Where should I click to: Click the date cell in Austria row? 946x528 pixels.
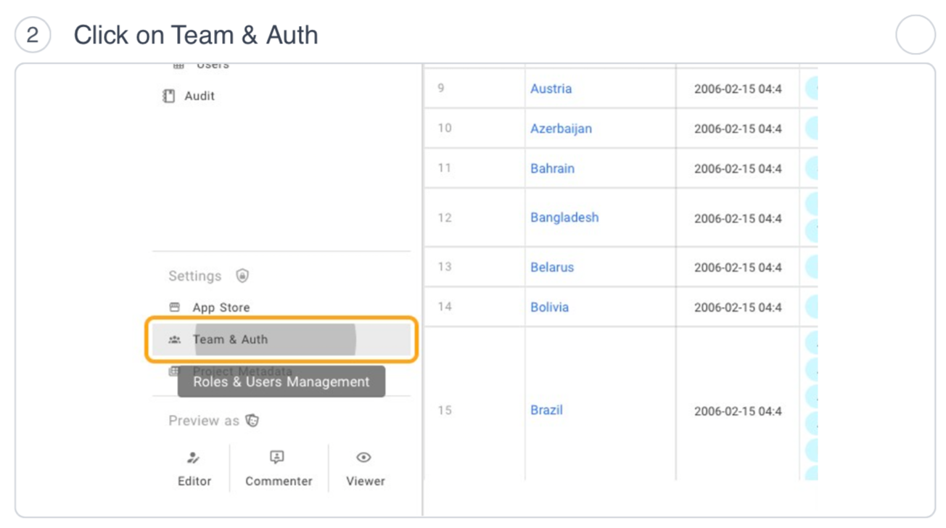[x=738, y=89]
